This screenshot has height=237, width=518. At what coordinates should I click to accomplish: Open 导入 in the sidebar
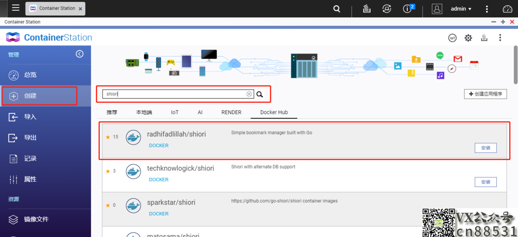(x=30, y=117)
